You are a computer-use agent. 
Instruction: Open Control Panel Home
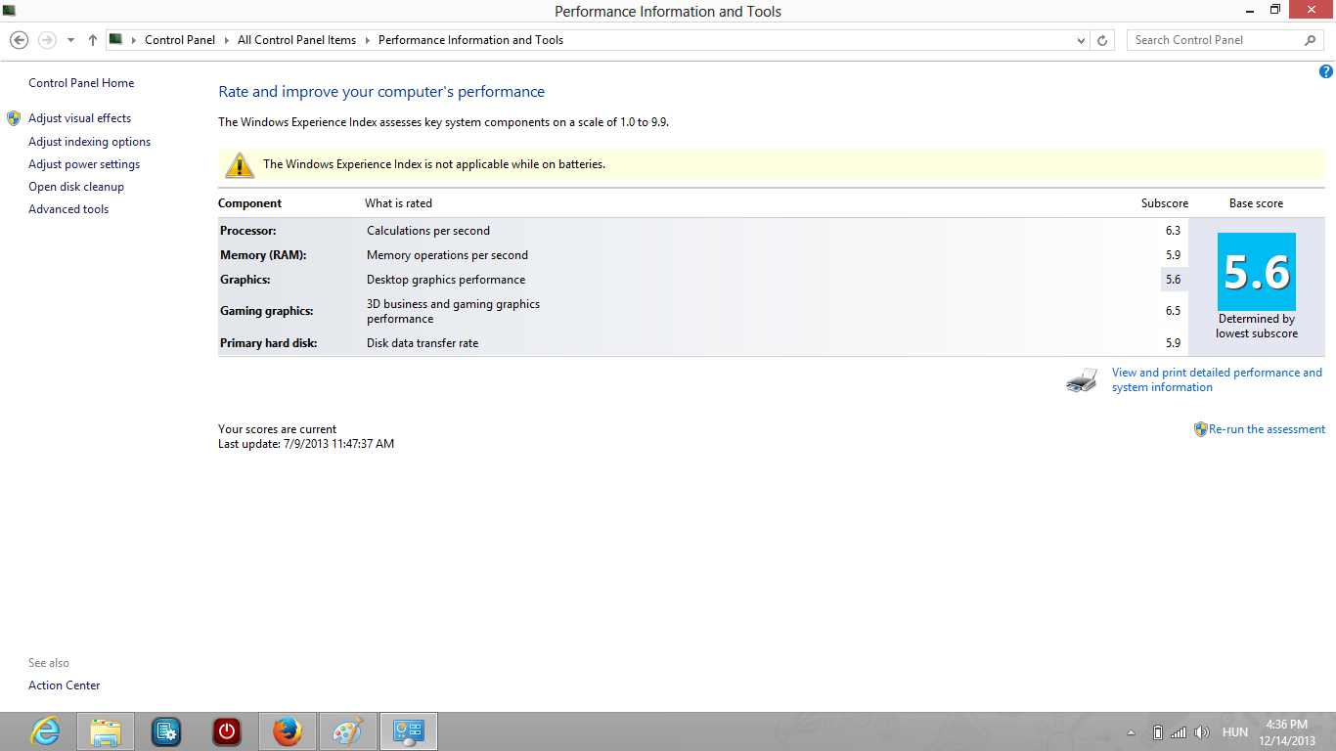[x=81, y=83]
